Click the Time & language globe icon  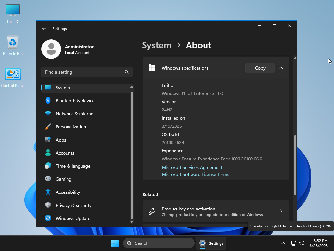point(48,166)
